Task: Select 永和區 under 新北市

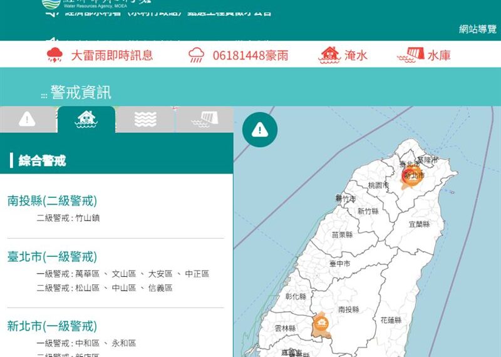Action: [x=124, y=343]
